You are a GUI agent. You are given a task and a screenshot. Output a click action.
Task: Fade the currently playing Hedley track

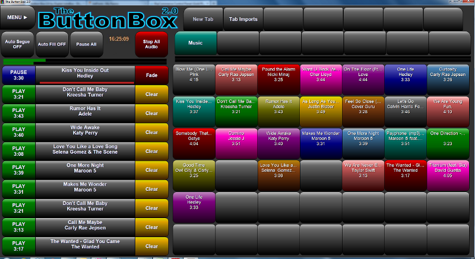(151, 75)
